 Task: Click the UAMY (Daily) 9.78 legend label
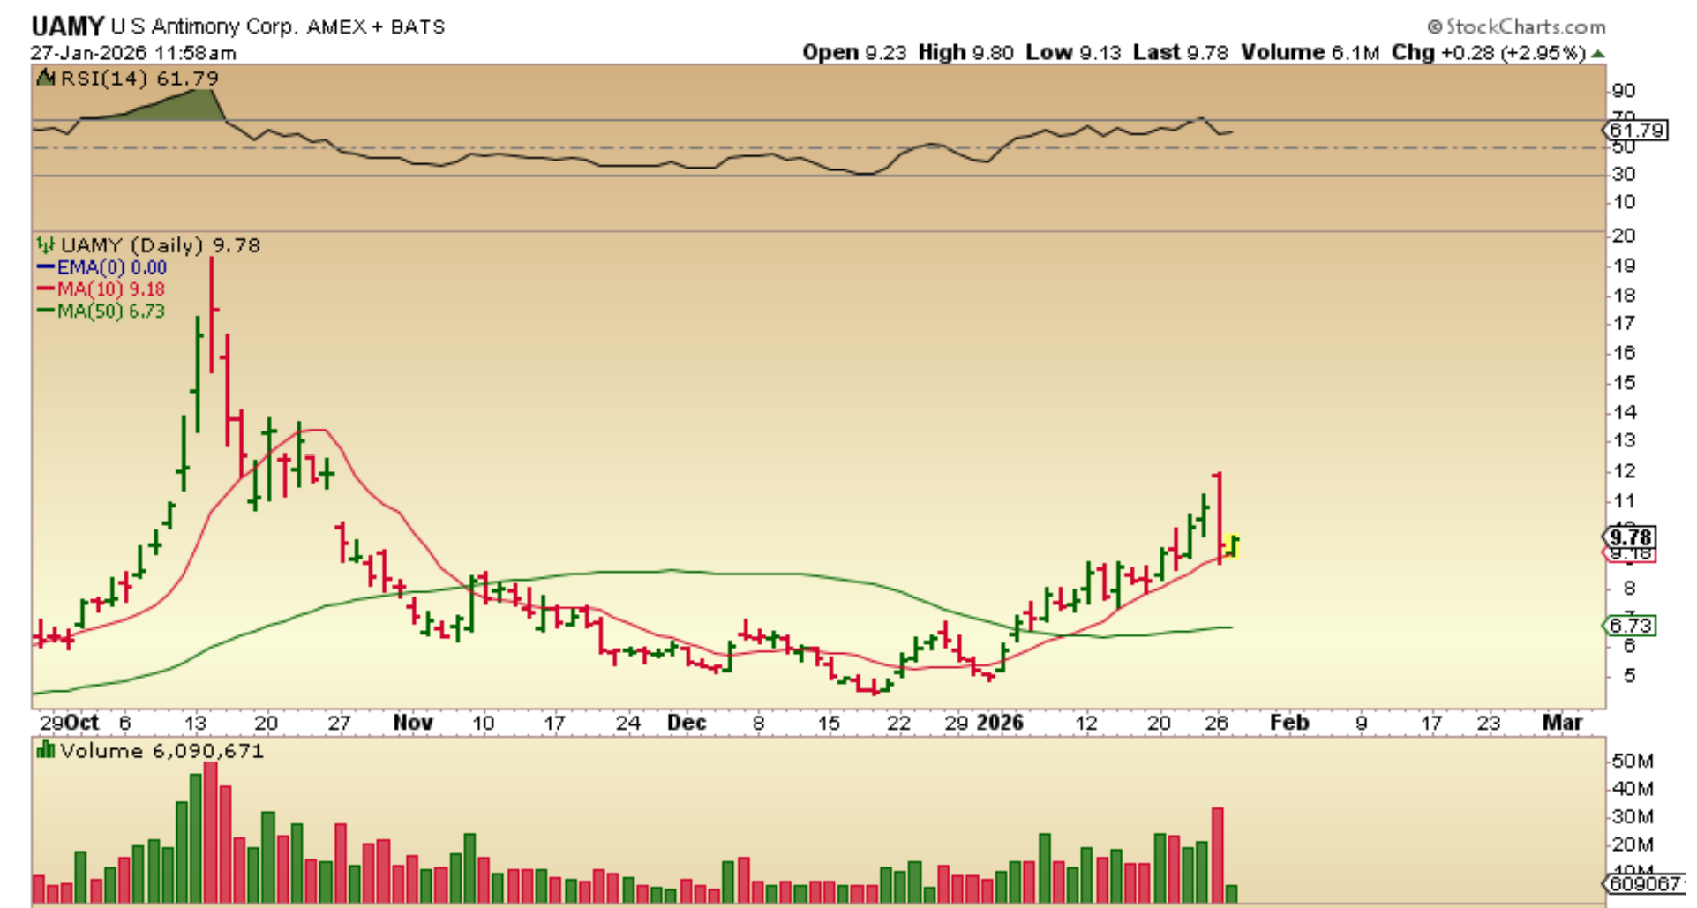click(x=161, y=245)
